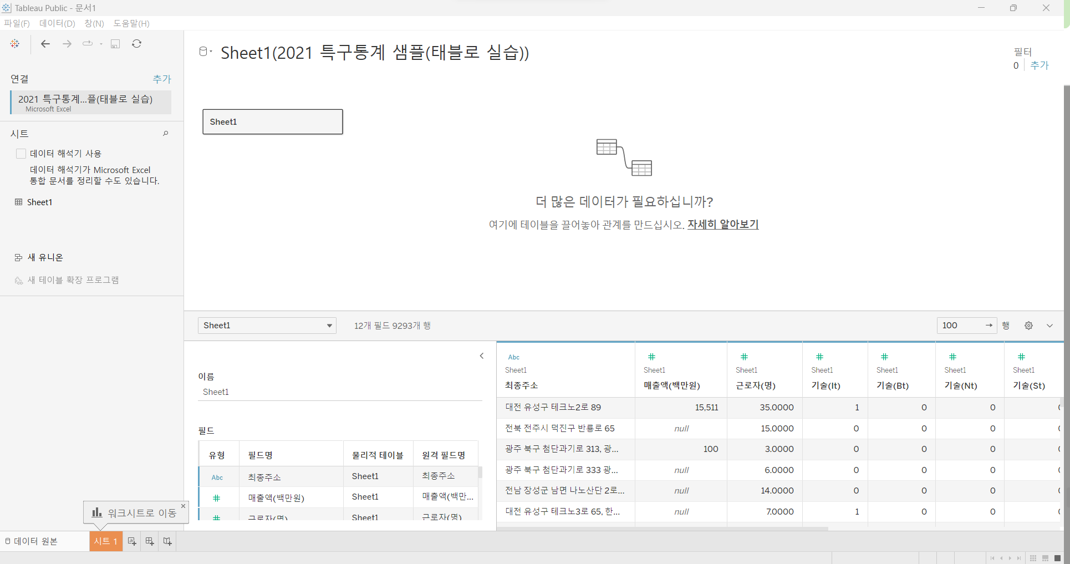The image size is (1070, 564).
Task: Click the # type icon of 기술(Bt) column
Action: coord(885,357)
